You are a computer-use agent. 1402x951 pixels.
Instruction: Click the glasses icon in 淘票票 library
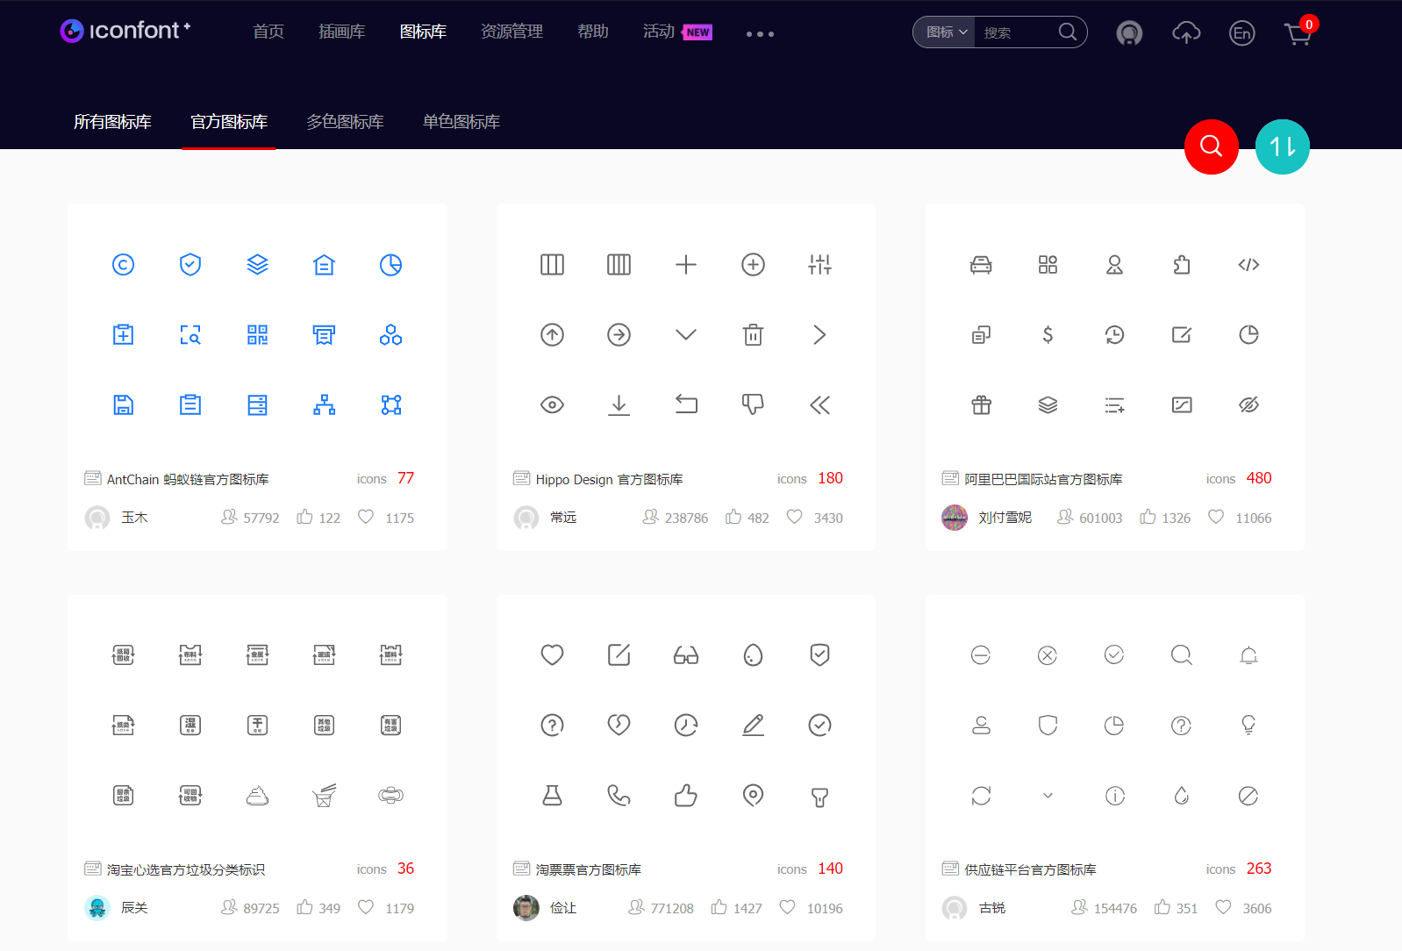coord(685,655)
